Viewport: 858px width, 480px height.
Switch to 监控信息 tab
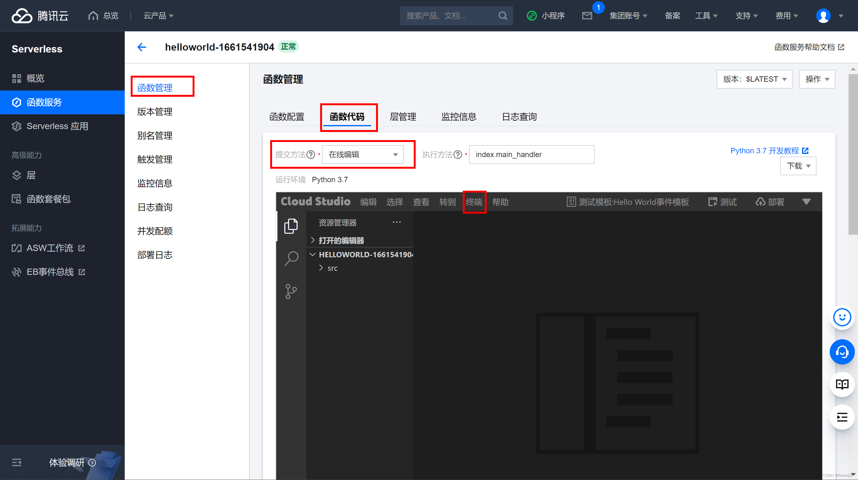click(x=459, y=117)
